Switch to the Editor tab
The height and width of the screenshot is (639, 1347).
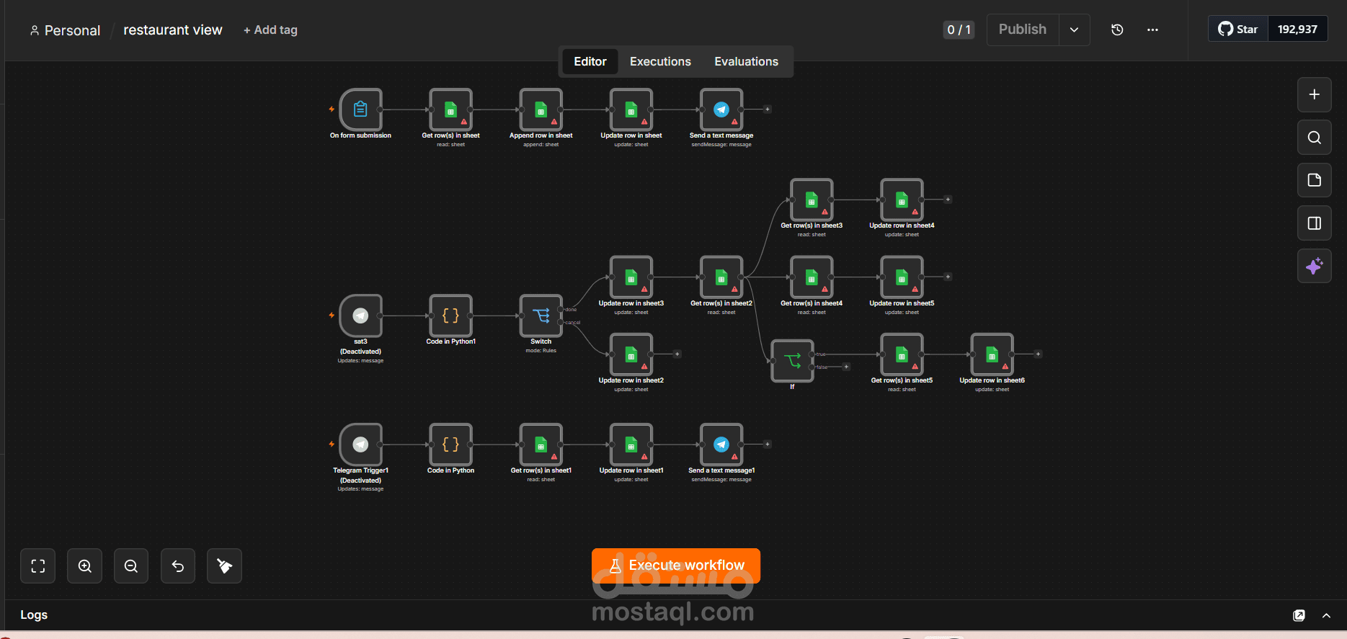pos(590,61)
